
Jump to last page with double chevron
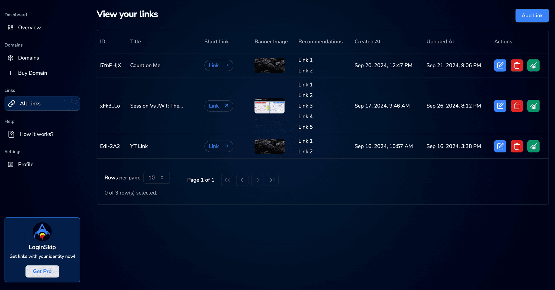click(x=272, y=180)
